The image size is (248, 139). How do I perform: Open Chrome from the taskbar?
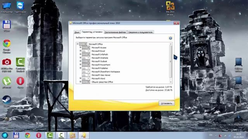click(x=28, y=136)
